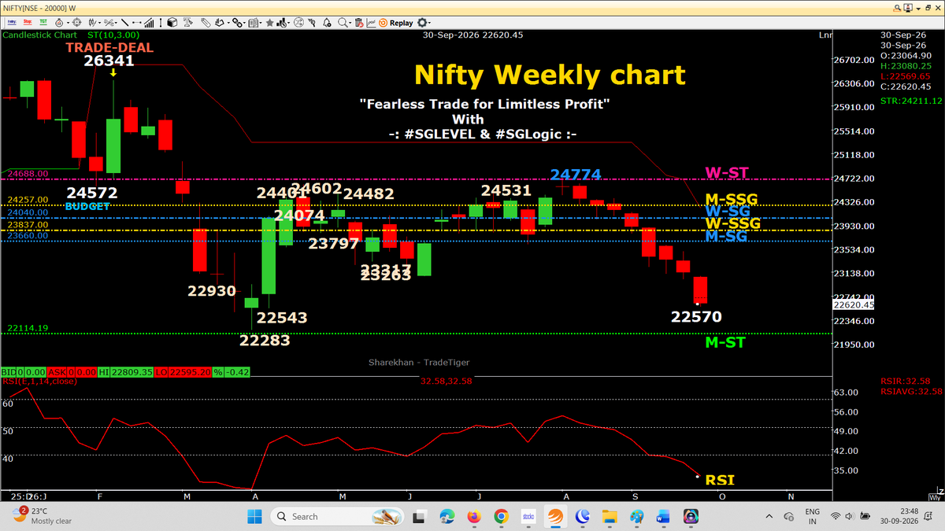Open the Windows Start menu
The image size is (945, 531).
point(255,517)
